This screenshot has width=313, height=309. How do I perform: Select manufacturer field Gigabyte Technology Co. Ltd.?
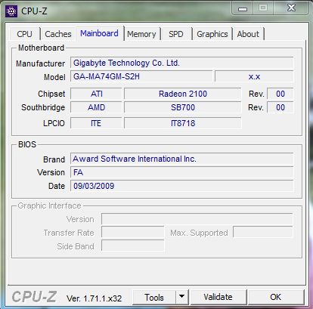tap(182, 63)
